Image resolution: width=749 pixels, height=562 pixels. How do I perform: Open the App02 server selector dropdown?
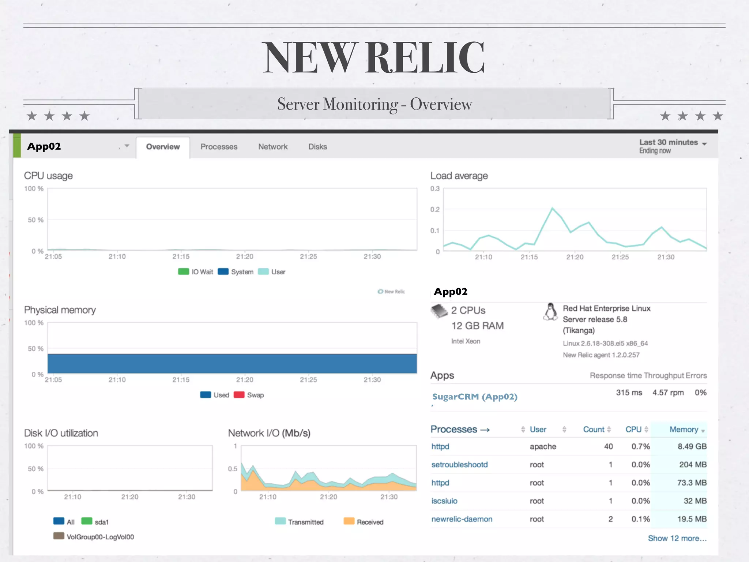(127, 146)
